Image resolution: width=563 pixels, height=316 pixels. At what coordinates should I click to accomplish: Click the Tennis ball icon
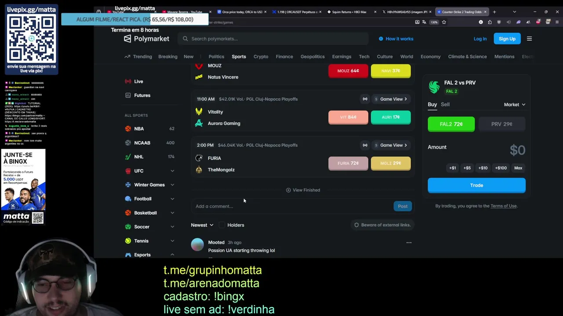(x=128, y=241)
